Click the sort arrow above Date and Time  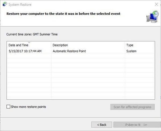[x=29, y=42]
